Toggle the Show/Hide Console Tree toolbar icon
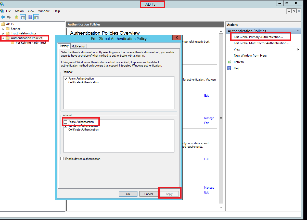Screen dimensions: 307x220 [x=23, y=17]
